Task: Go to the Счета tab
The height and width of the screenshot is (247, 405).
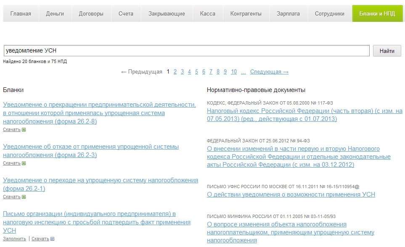Action: pyautogui.click(x=126, y=14)
